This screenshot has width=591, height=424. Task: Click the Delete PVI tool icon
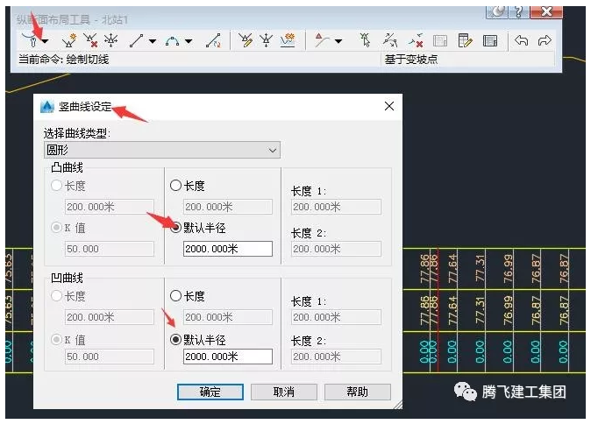click(x=90, y=40)
